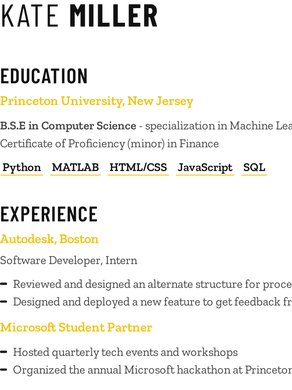Click bullet dash before Hosted quarterly tech events

click(4, 352)
